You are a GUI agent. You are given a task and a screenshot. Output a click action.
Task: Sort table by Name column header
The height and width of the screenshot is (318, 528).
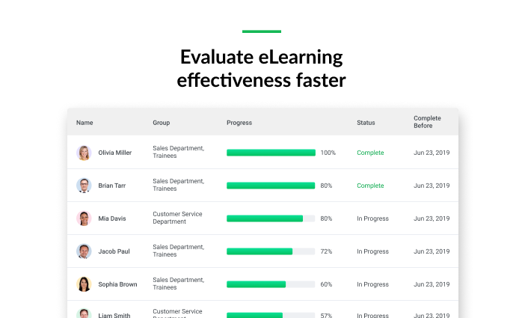point(85,123)
